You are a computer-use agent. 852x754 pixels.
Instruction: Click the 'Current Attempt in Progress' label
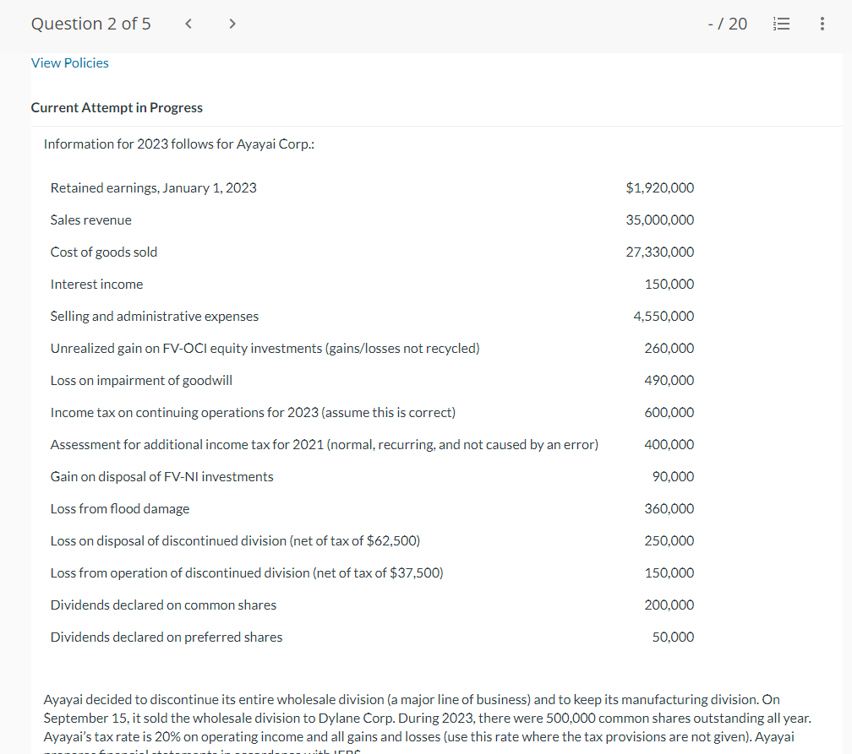(116, 107)
